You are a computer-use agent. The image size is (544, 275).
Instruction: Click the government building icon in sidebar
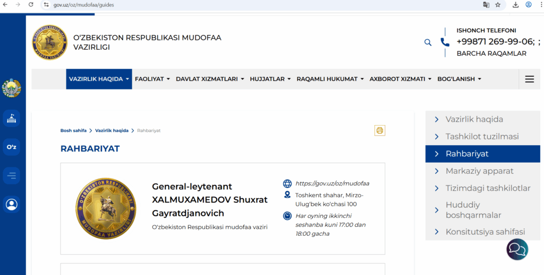click(x=11, y=119)
